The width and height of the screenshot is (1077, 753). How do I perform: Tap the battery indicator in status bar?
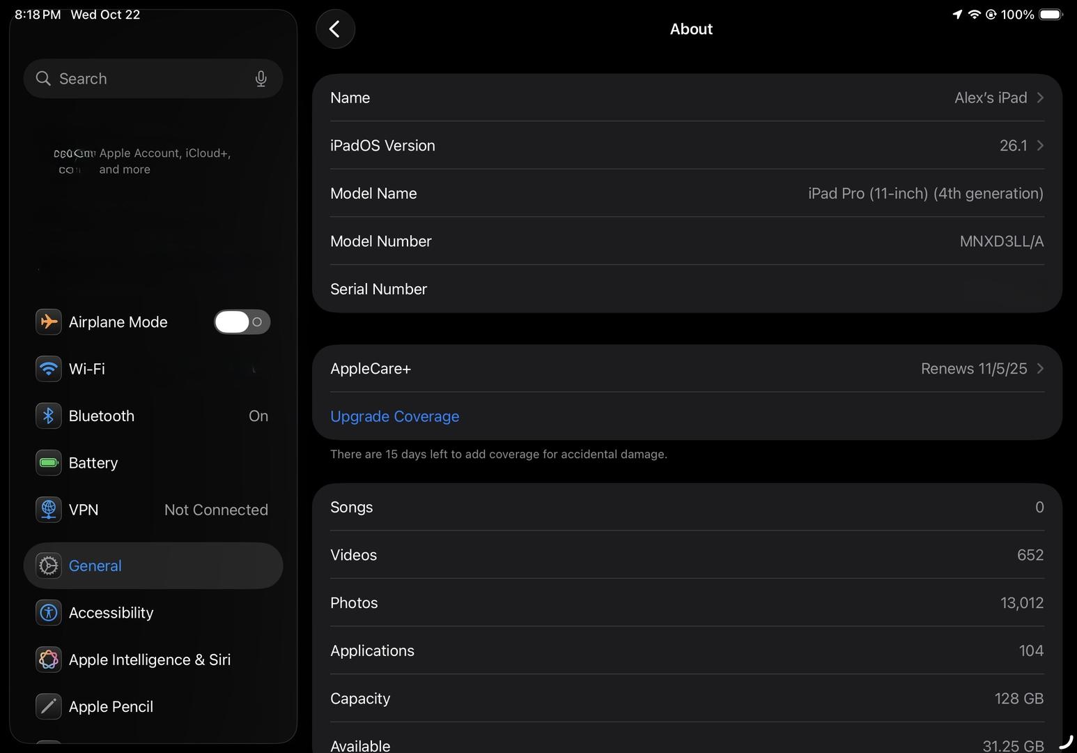coord(1051,15)
